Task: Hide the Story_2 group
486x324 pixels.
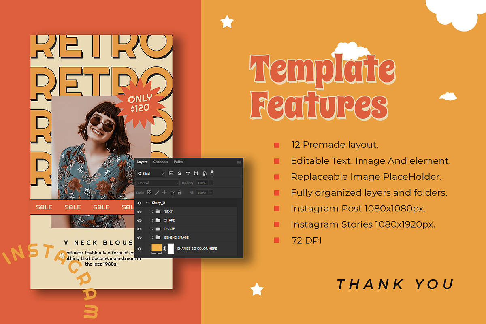Action: click(139, 202)
